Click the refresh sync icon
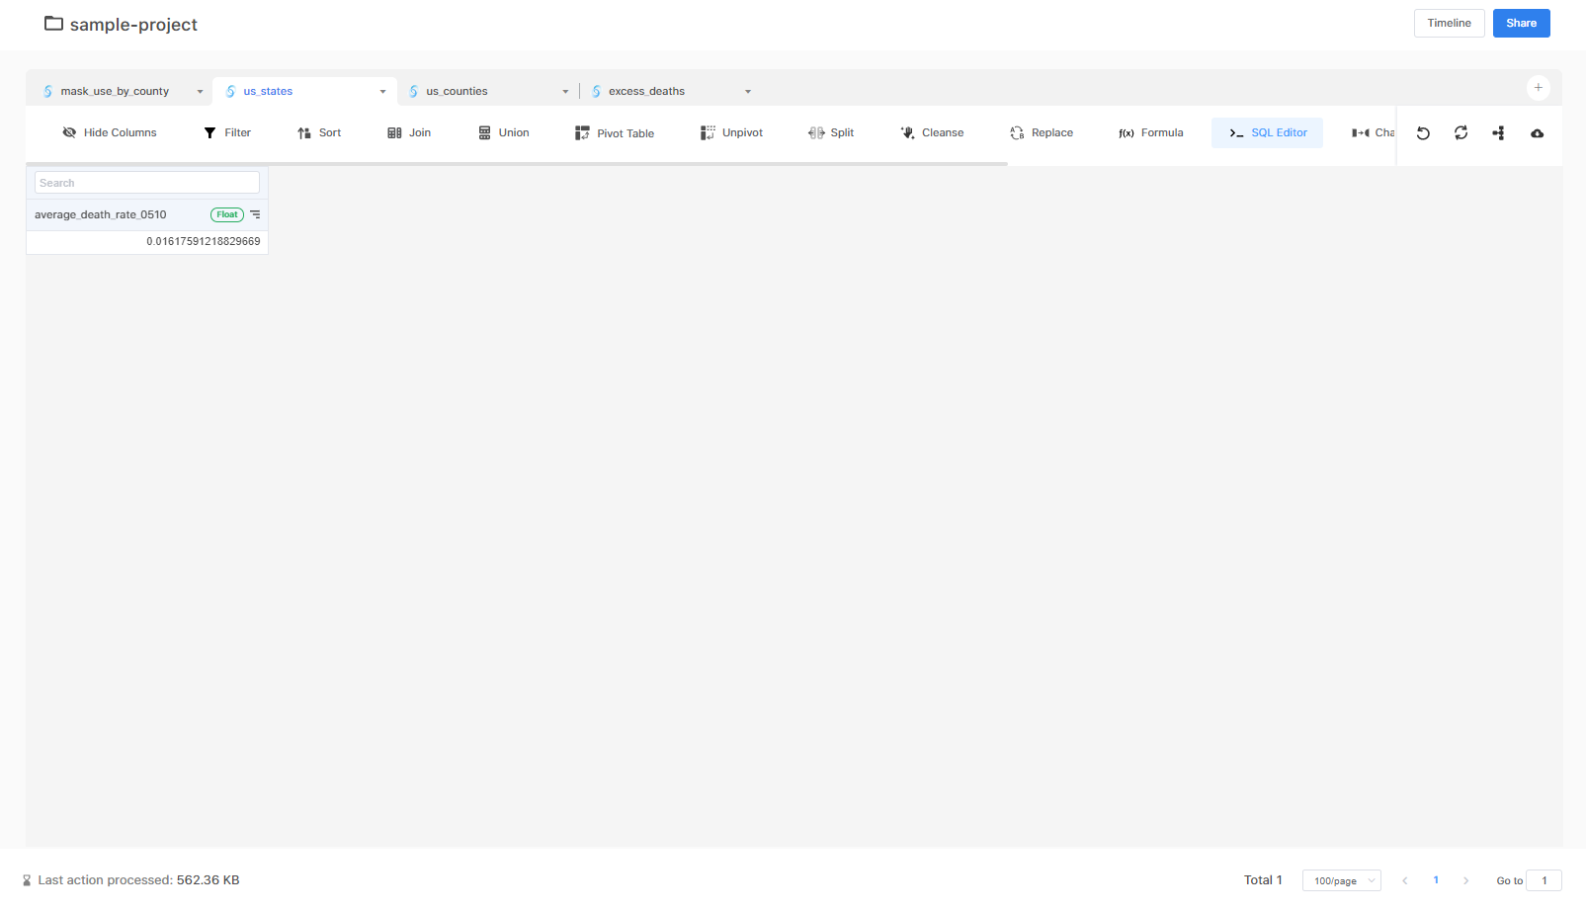 tap(1461, 133)
